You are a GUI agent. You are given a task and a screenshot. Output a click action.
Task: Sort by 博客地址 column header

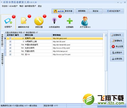(78, 35)
